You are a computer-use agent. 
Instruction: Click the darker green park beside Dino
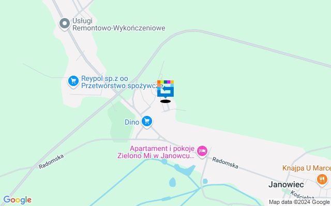point(119,122)
